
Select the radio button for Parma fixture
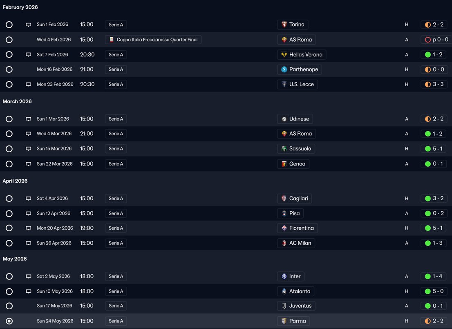coord(9,321)
